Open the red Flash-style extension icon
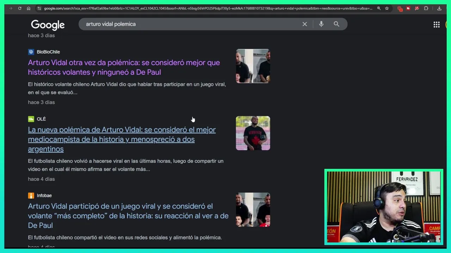 coord(417,8)
